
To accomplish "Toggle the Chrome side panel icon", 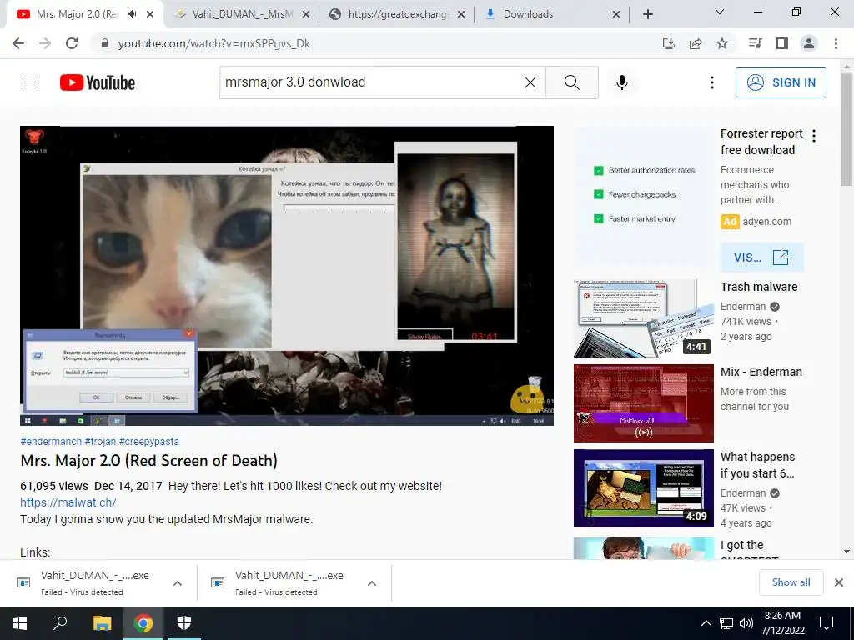I will tap(782, 43).
